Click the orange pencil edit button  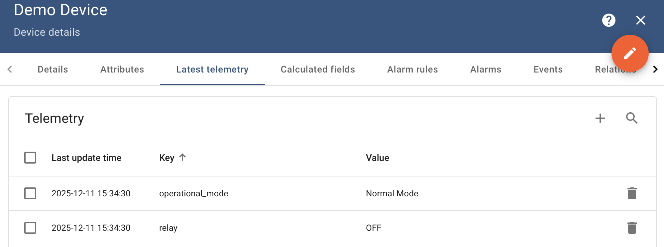pos(630,53)
